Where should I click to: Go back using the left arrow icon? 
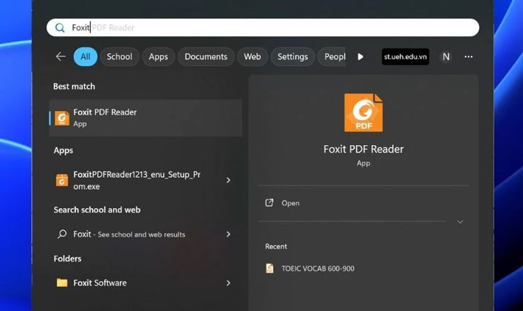pos(61,56)
